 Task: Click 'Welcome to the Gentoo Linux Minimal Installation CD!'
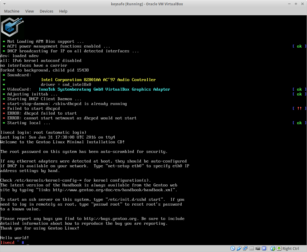(63, 142)
